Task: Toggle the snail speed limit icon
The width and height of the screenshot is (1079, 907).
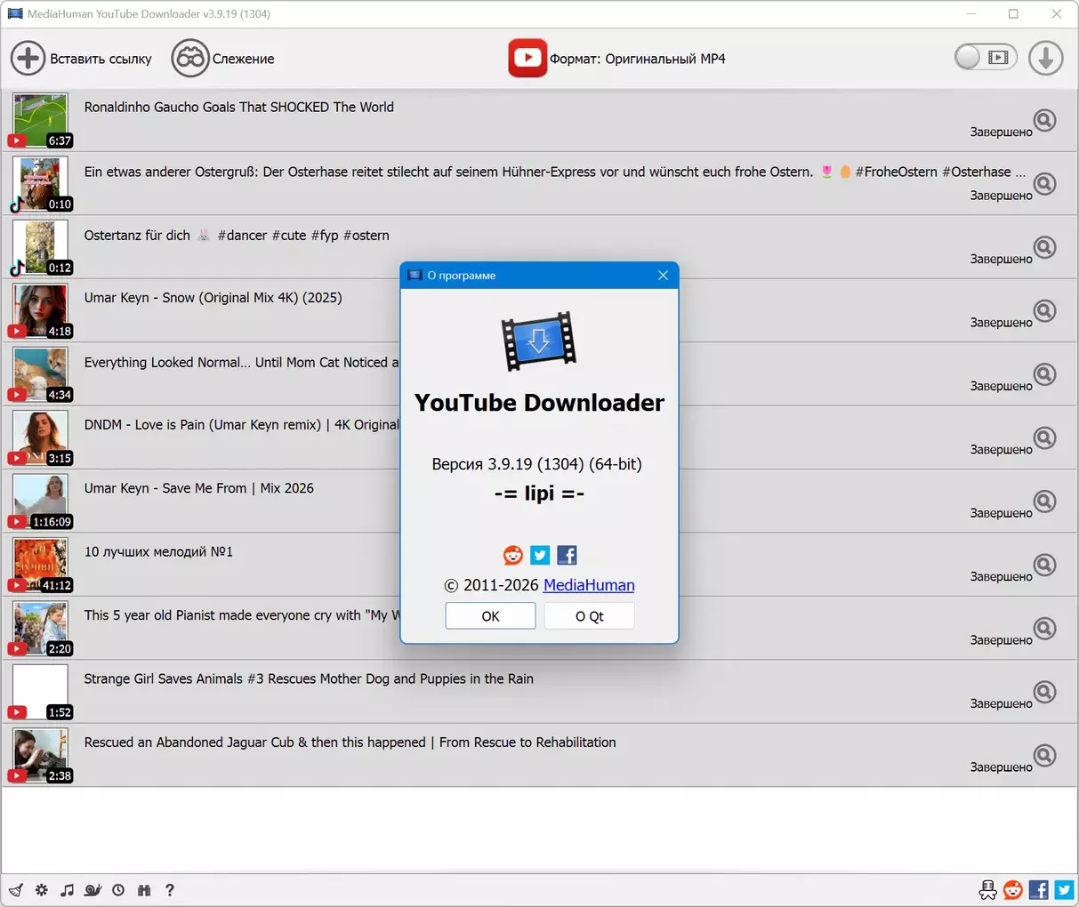Action: [93, 890]
